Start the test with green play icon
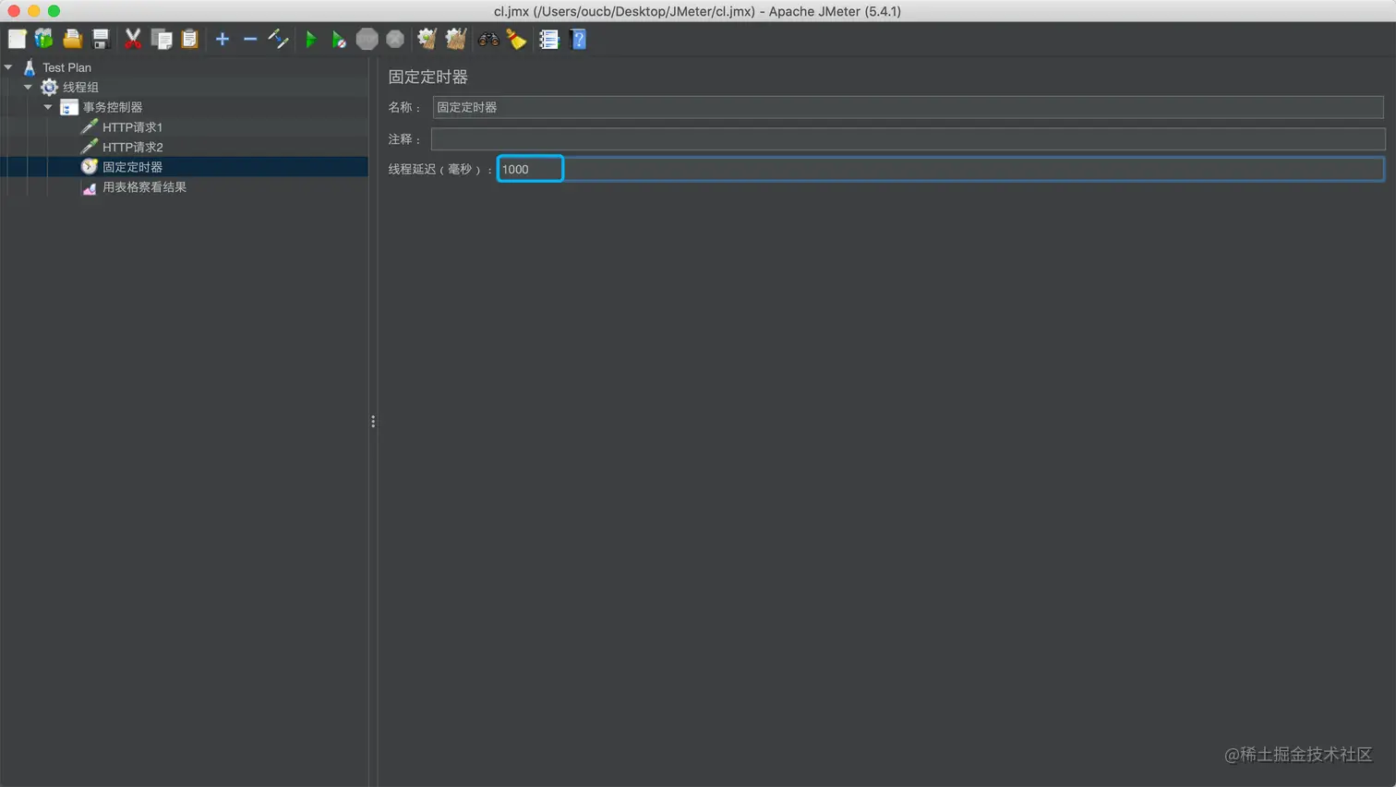1396x787 pixels. pyautogui.click(x=311, y=39)
